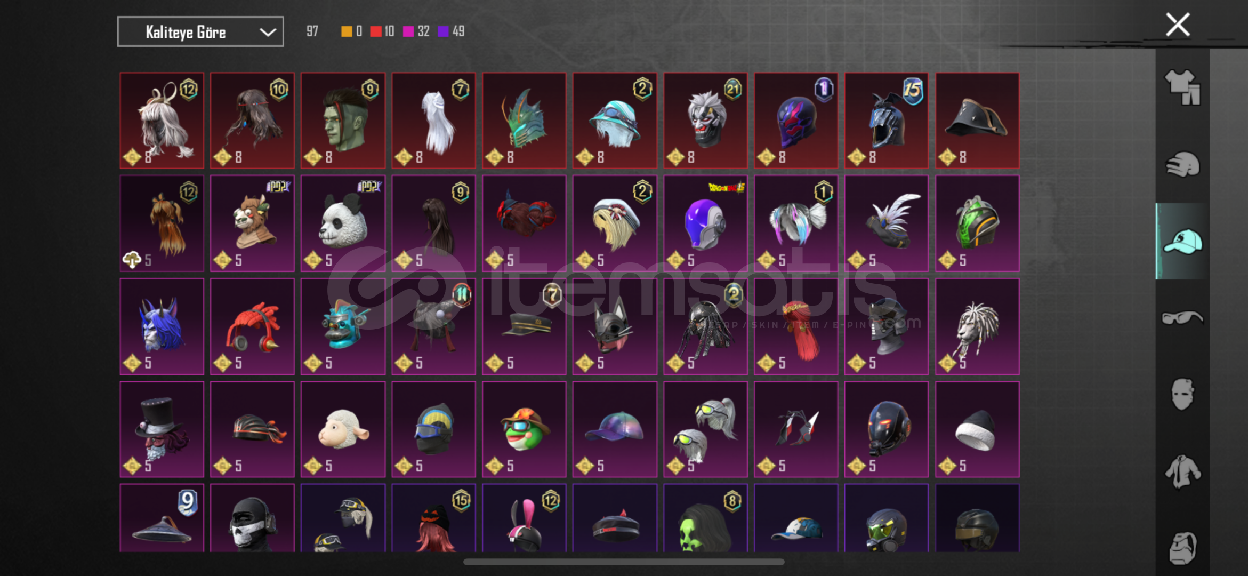Open the outfit set category icon
This screenshot has width=1248, height=576.
click(x=1182, y=87)
